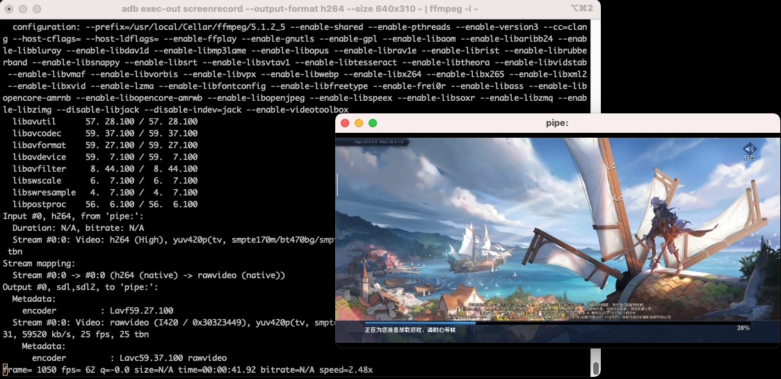This screenshot has width=781, height=379.
Task: Minimize the pipe: window with yellow button
Action: tap(359, 123)
